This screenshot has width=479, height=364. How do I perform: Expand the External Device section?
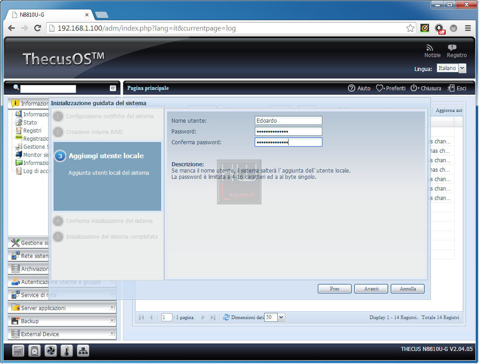112,333
